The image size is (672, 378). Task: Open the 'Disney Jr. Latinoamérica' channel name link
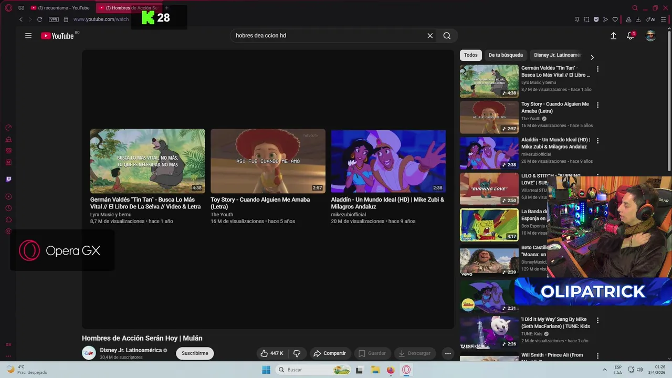(x=131, y=350)
